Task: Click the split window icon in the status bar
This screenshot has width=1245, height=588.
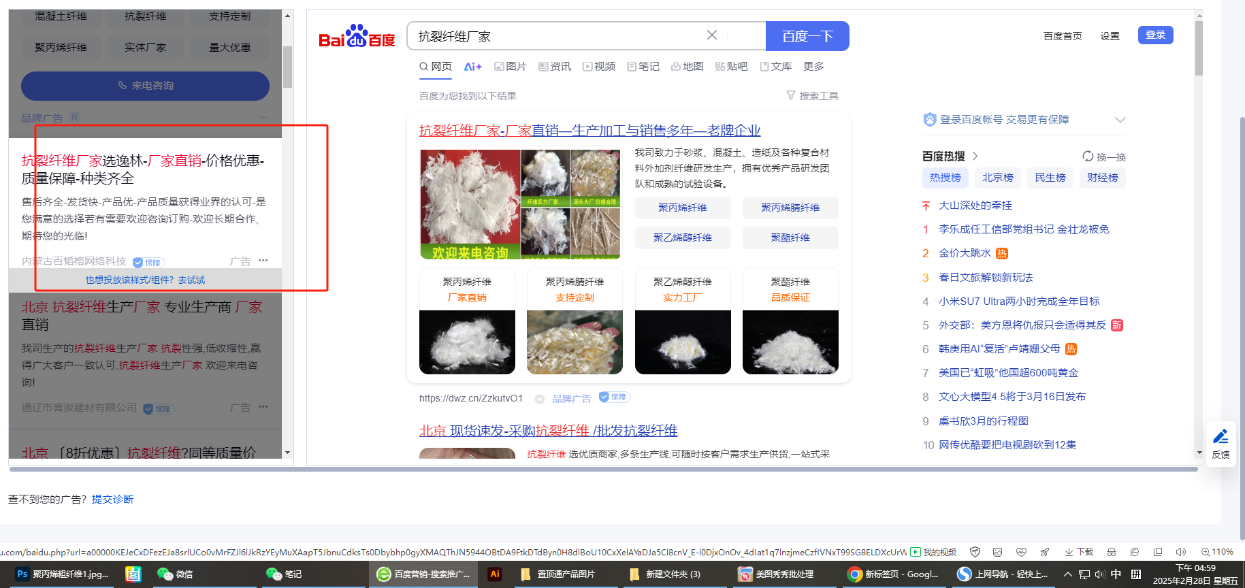Action: tap(1158, 552)
